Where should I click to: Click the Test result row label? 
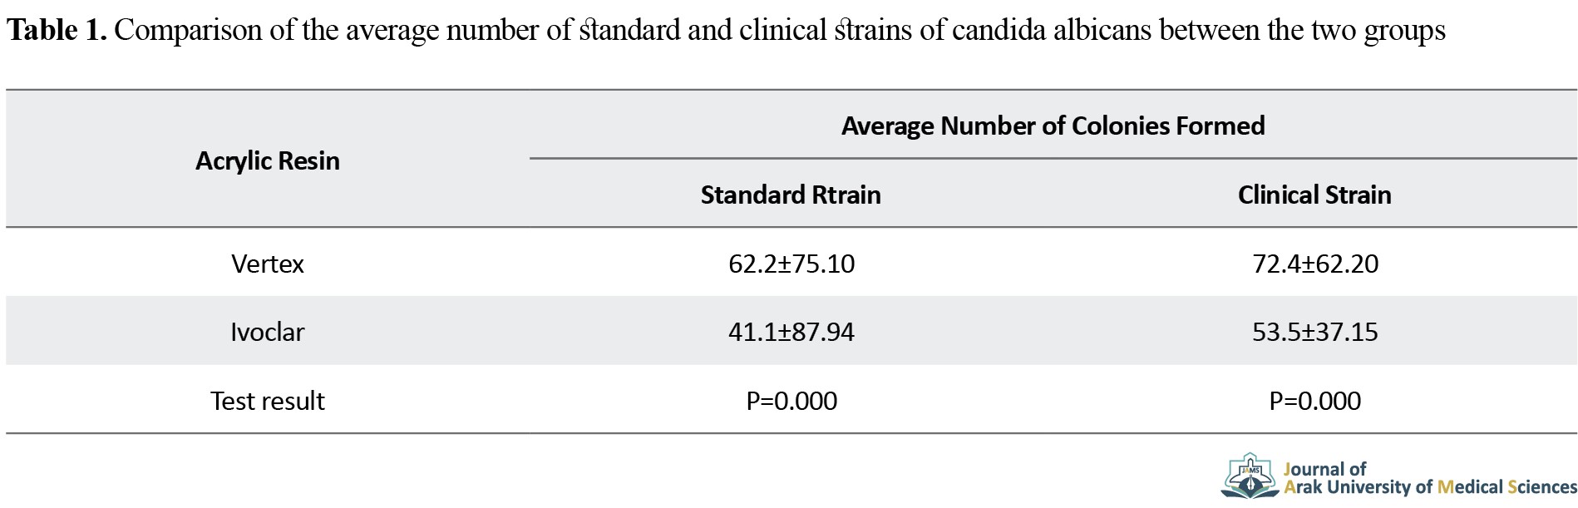pyautogui.click(x=268, y=401)
